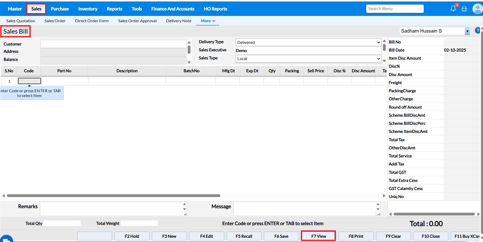The image size is (483, 242).
Task: Open the chat widget icon at bottom left
Action: click(x=6, y=239)
